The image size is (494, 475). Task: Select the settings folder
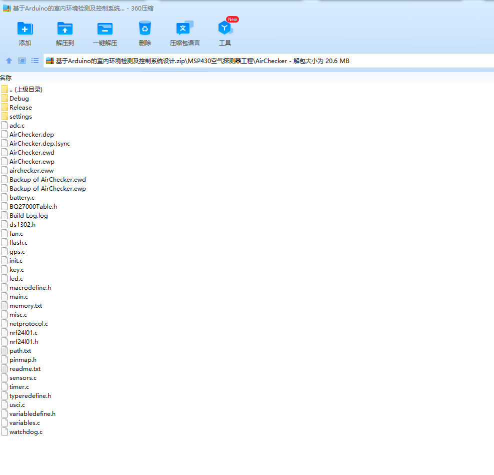coord(16,117)
